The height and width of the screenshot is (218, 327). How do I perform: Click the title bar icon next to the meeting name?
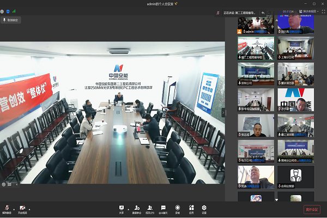point(176,4)
